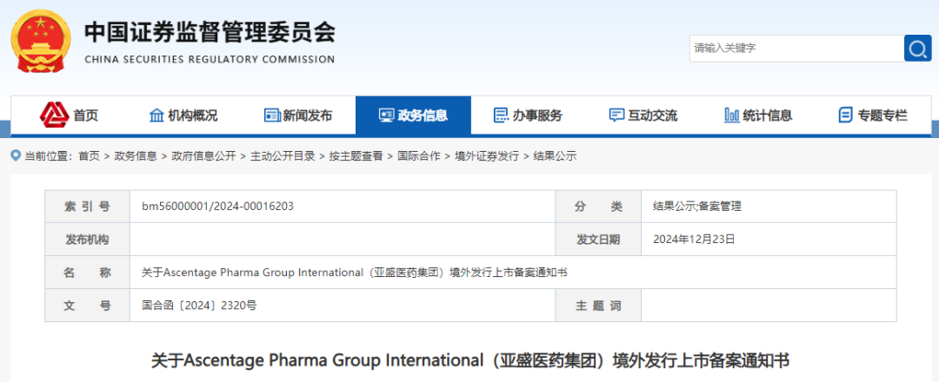Click the chat bubble icon beside 互动交流
This screenshot has height=382, width=939.
(616, 115)
